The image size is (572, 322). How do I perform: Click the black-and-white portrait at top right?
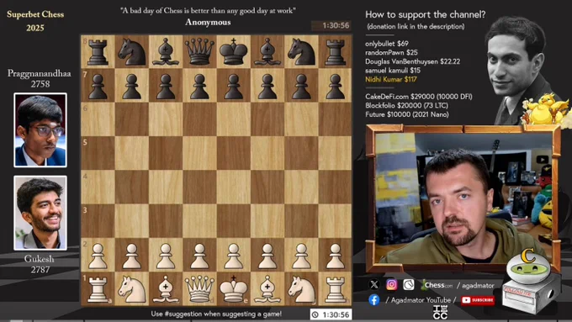click(518, 69)
